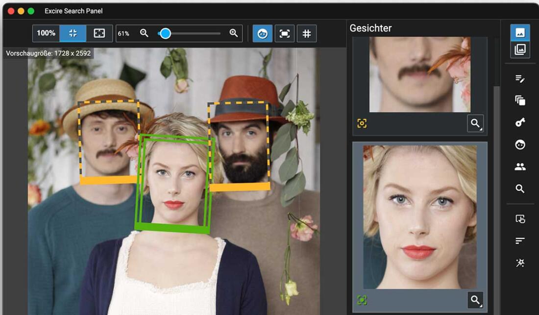Viewport: 539px width, 315px height.
Task: Open the face search icon in sidebar
Action: point(520,145)
